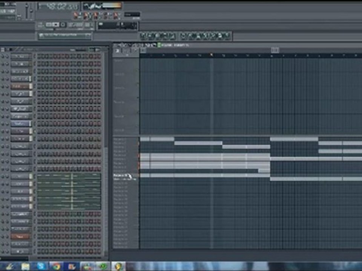Click the master pitch slider

pyautogui.click(x=31, y=11)
